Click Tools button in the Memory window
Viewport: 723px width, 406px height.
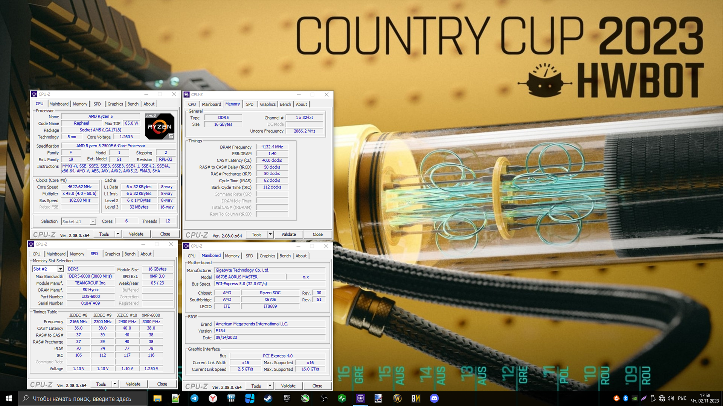tap(256, 234)
